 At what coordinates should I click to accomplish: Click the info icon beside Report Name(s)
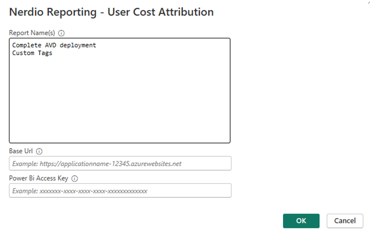point(61,33)
